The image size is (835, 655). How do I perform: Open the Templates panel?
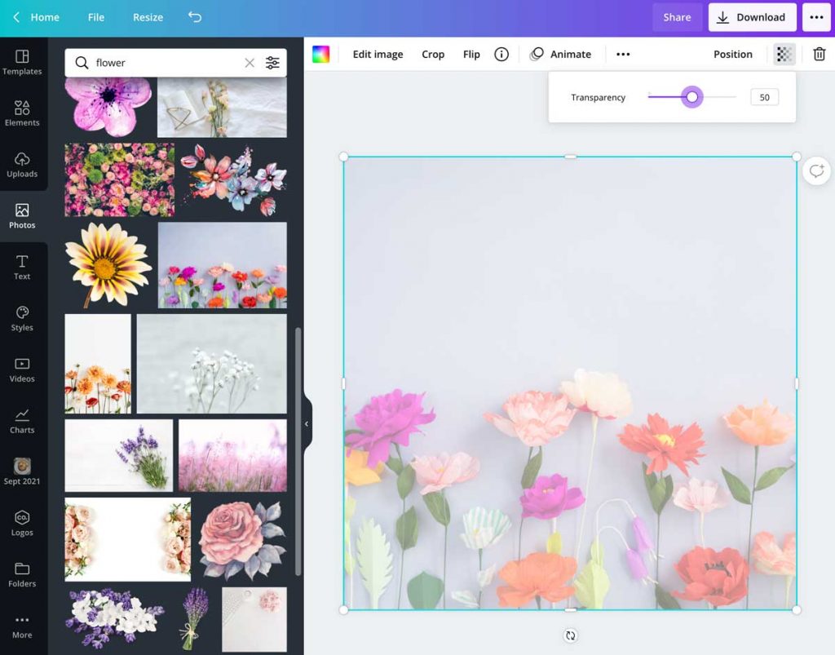pos(22,62)
